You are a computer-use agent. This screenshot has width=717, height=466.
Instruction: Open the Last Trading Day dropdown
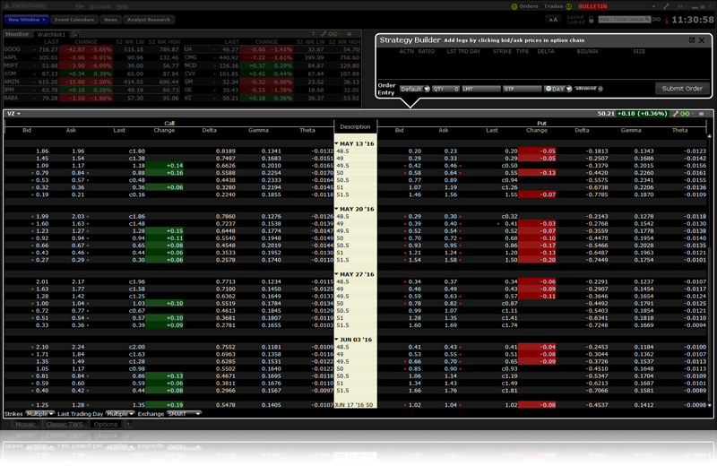120,413
